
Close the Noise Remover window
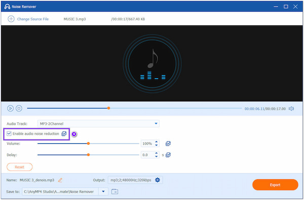(295, 7)
